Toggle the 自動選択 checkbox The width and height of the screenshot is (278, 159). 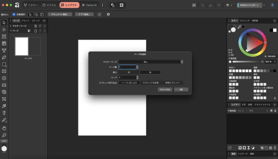(x=14, y=14)
